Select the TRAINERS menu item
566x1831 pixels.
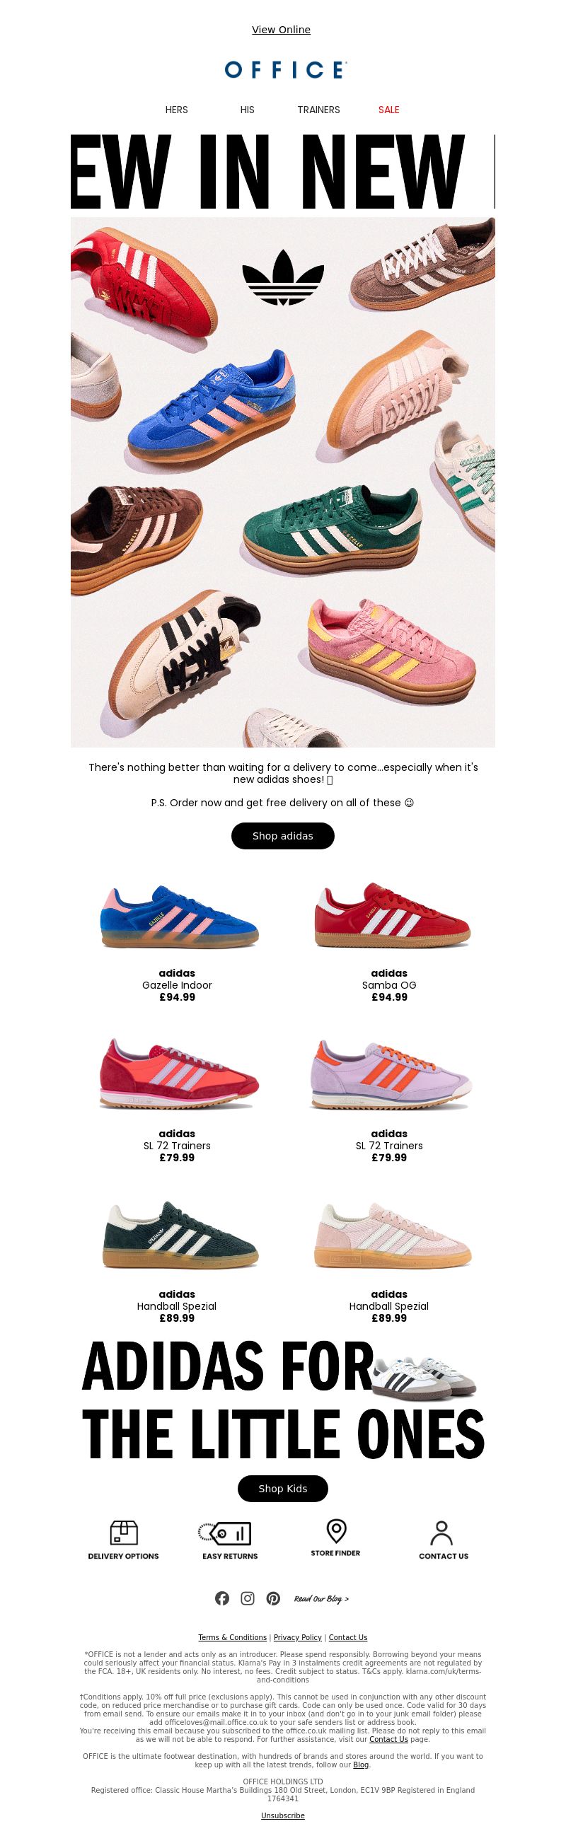coord(318,110)
